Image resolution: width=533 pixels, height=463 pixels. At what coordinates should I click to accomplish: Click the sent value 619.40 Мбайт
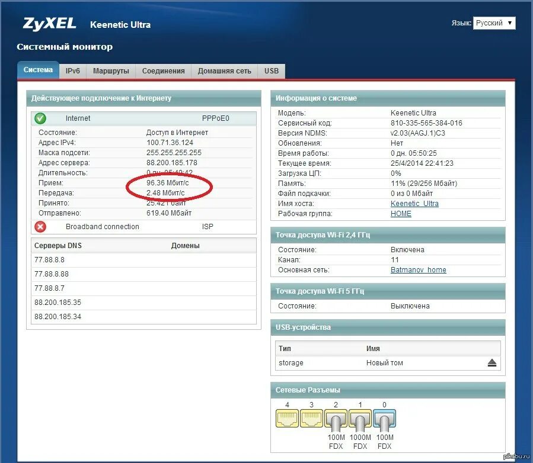coord(168,213)
